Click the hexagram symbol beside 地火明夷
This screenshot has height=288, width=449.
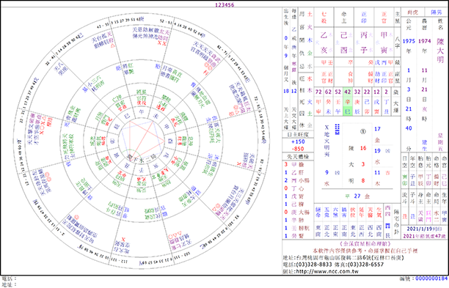[x=337, y=130]
